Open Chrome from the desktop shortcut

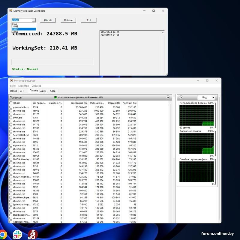3,235
